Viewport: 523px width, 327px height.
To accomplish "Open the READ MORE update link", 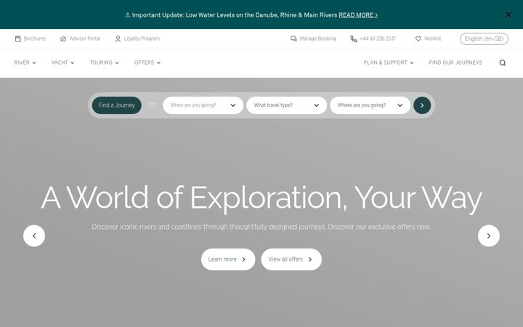I will pyautogui.click(x=358, y=15).
